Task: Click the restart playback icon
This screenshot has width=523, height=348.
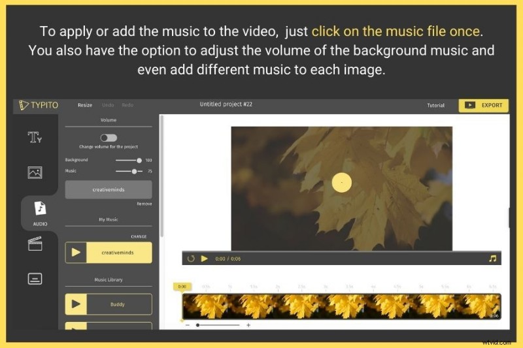Action: (x=191, y=259)
